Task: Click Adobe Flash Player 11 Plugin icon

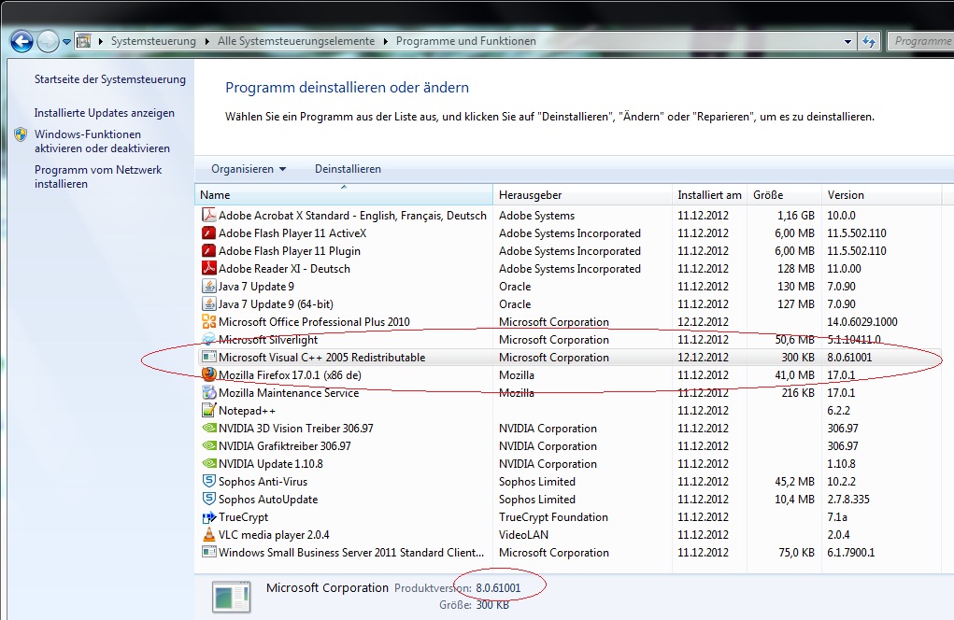Action: click(x=208, y=250)
